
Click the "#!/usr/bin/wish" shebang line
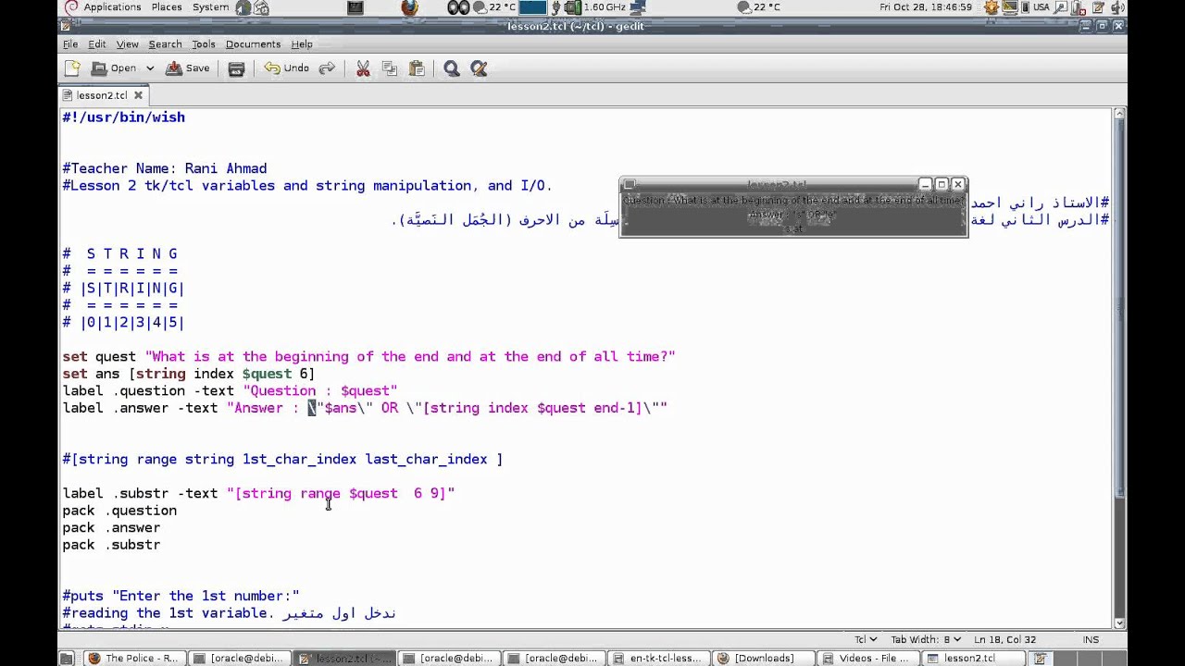click(123, 117)
